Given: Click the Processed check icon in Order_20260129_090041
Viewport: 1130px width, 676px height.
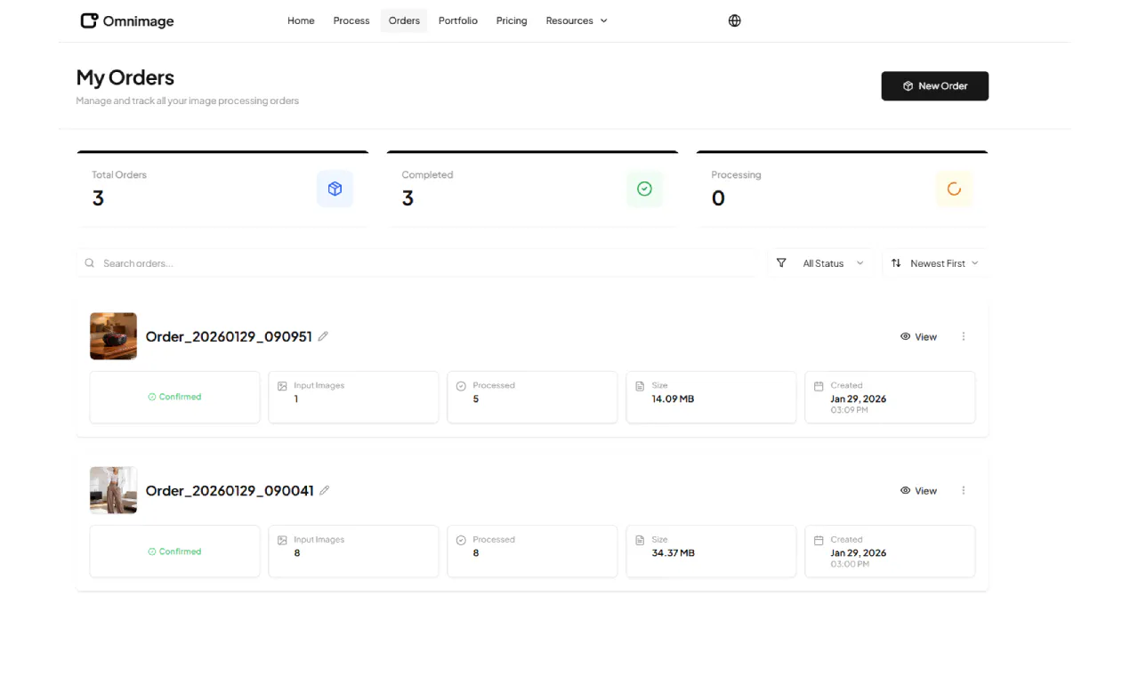Looking at the screenshot, I should click(461, 540).
